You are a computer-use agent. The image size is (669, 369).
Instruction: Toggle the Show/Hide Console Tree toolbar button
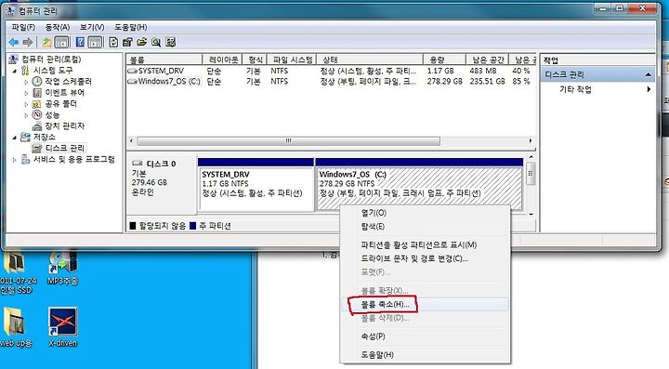[x=62, y=42]
